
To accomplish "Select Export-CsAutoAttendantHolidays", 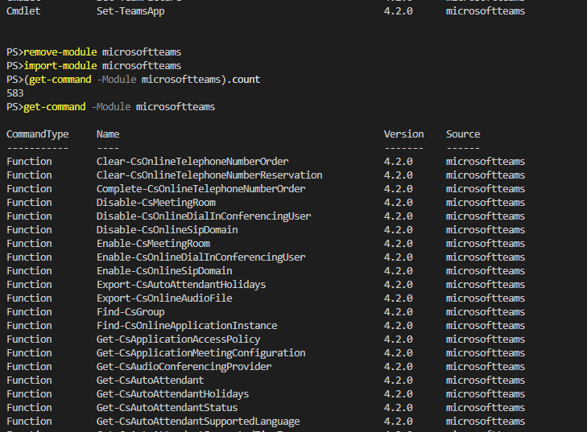I will click(x=181, y=285).
